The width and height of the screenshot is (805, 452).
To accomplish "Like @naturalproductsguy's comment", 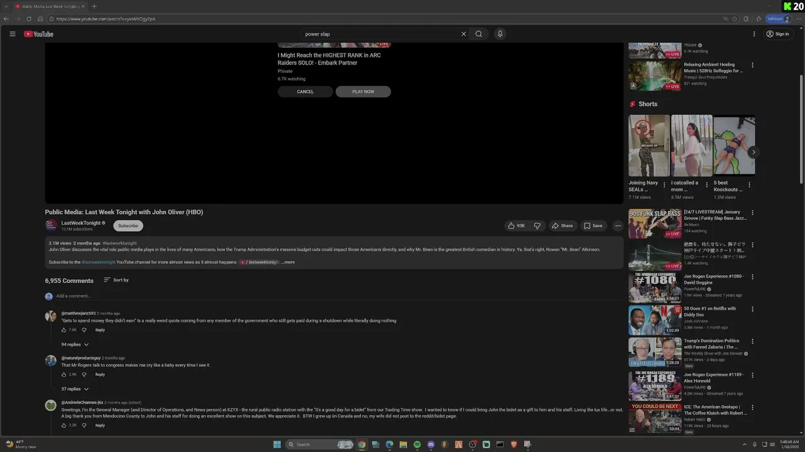I will (x=64, y=374).
